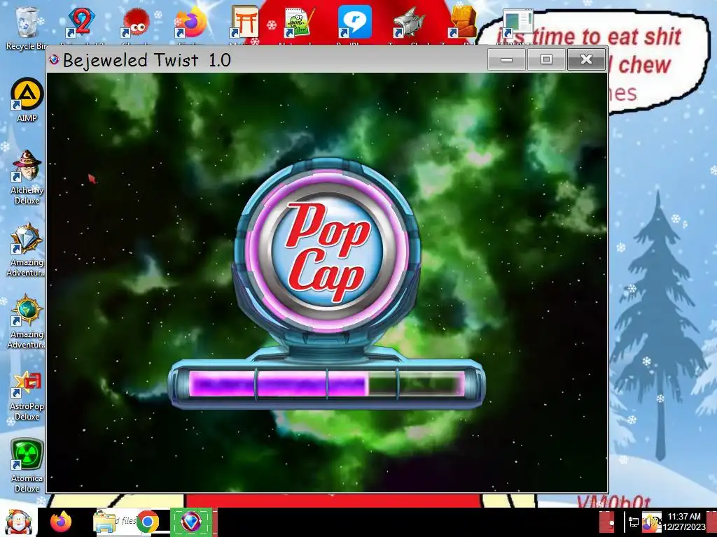The width and height of the screenshot is (717, 537).
Task: Click the Bejeweled Twist 1.0 title text
Action: [147, 60]
